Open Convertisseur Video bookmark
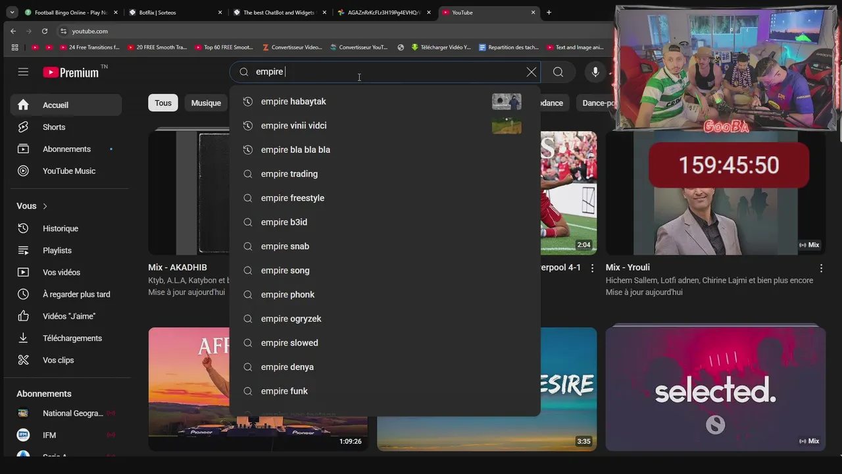Screen dimensions: 842x474 [292, 47]
